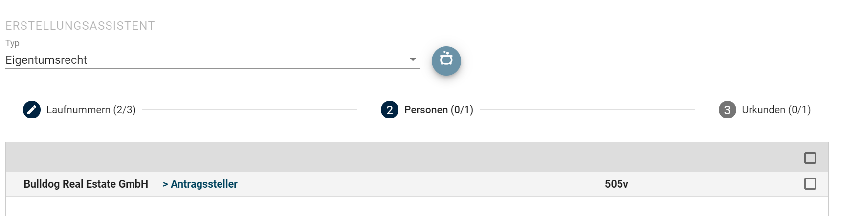Click the Erstellungsassistent heading

[80, 26]
